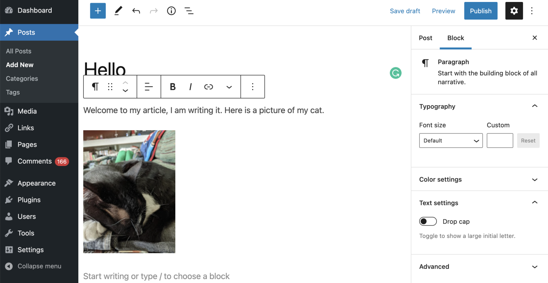The width and height of the screenshot is (548, 283).
Task: Toggle Italic formatting
Action: (190, 87)
